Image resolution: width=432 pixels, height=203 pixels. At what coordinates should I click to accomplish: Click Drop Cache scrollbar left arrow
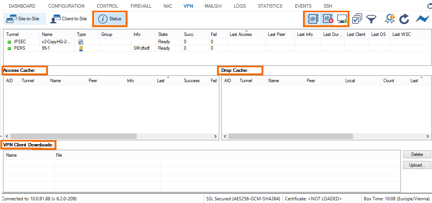pos(225,136)
